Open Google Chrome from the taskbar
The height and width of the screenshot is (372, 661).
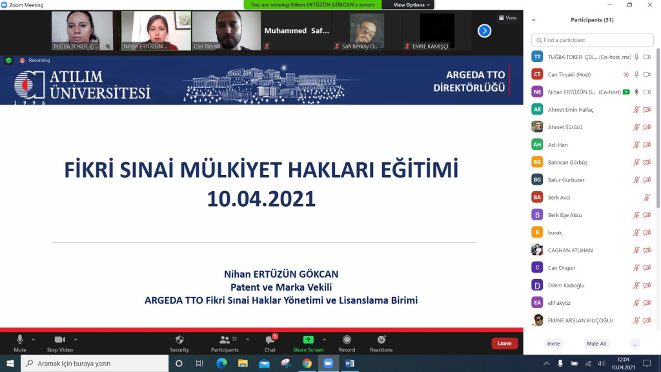point(307,364)
